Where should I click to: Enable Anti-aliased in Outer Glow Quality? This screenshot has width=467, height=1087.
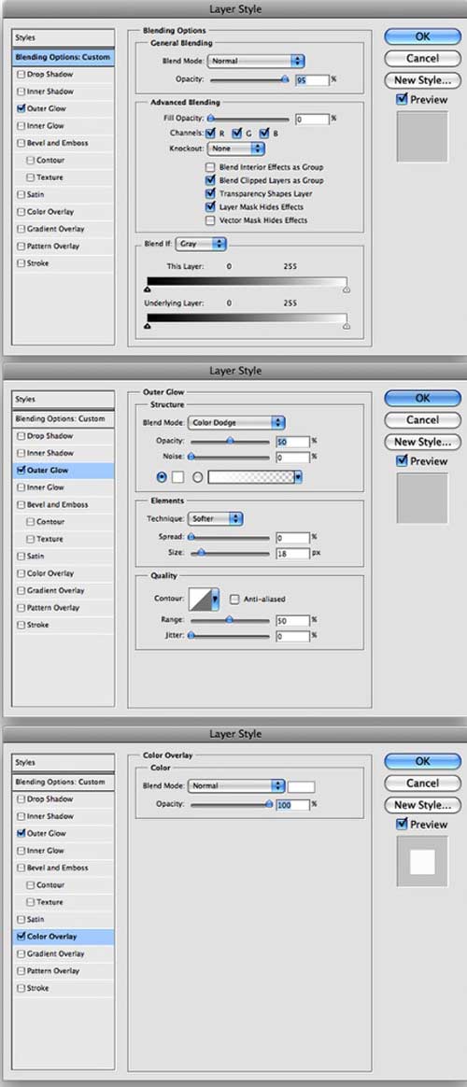234,599
